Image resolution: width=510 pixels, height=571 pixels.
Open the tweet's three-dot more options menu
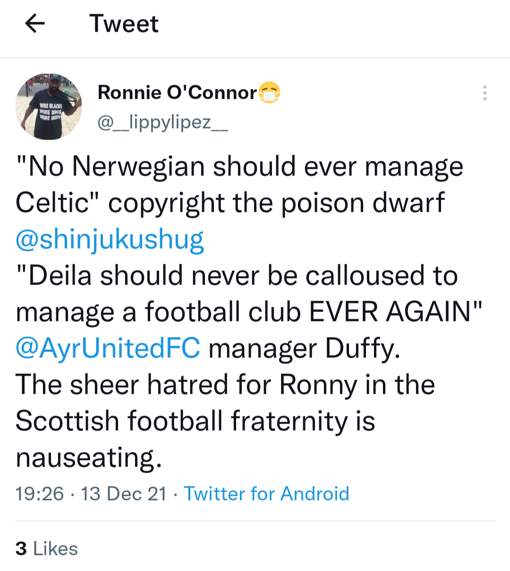[x=484, y=93]
